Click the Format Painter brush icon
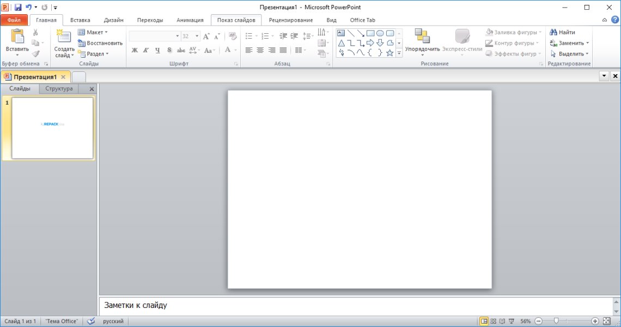The width and height of the screenshot is (621, 327). (35, 53)
